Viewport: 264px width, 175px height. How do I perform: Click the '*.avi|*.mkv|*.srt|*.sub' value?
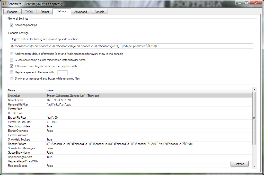pyautogui.click(x=59, y=104)
